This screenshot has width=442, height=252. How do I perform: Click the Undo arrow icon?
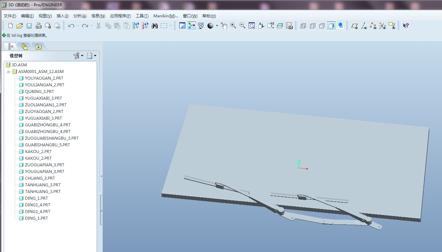(x=71, y=26)
